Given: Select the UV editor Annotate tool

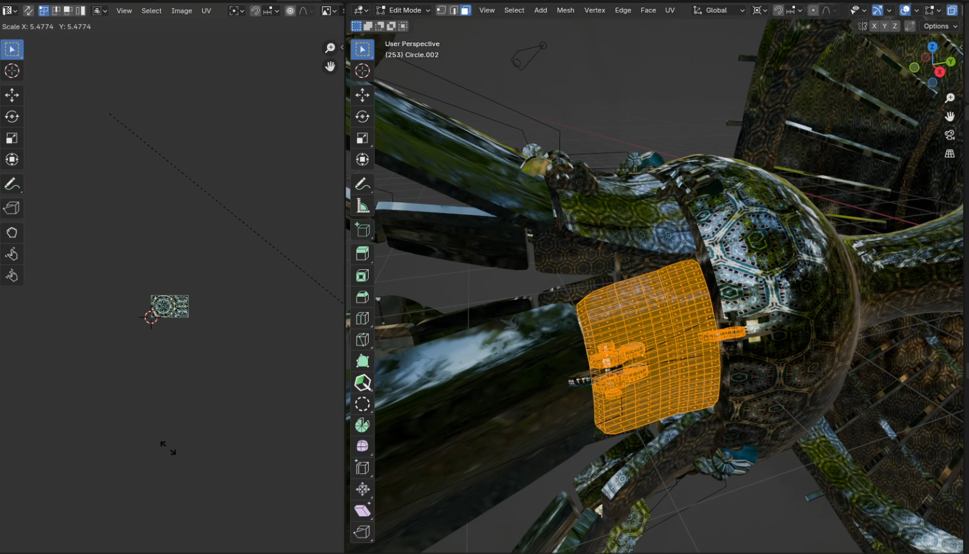Looking at the screenshot, I should point(12,184).
